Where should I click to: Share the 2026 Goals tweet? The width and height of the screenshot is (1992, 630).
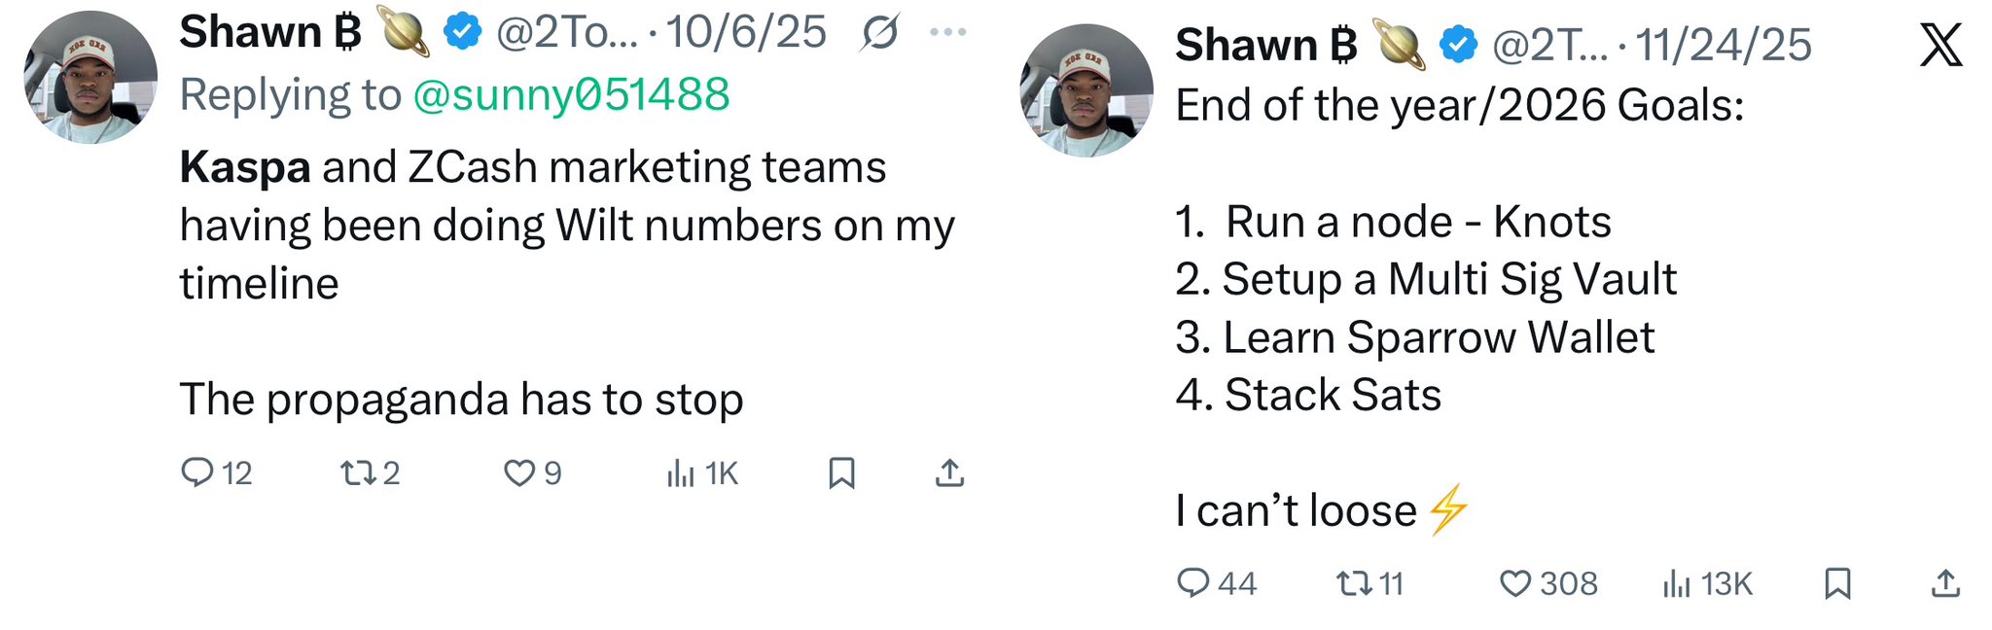[x=1945, y=583]
